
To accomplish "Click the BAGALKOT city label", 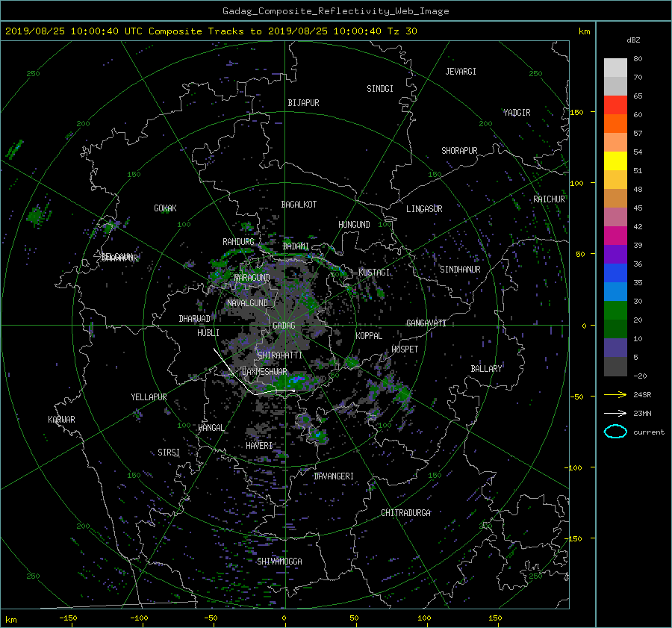I will coord(299,205).
